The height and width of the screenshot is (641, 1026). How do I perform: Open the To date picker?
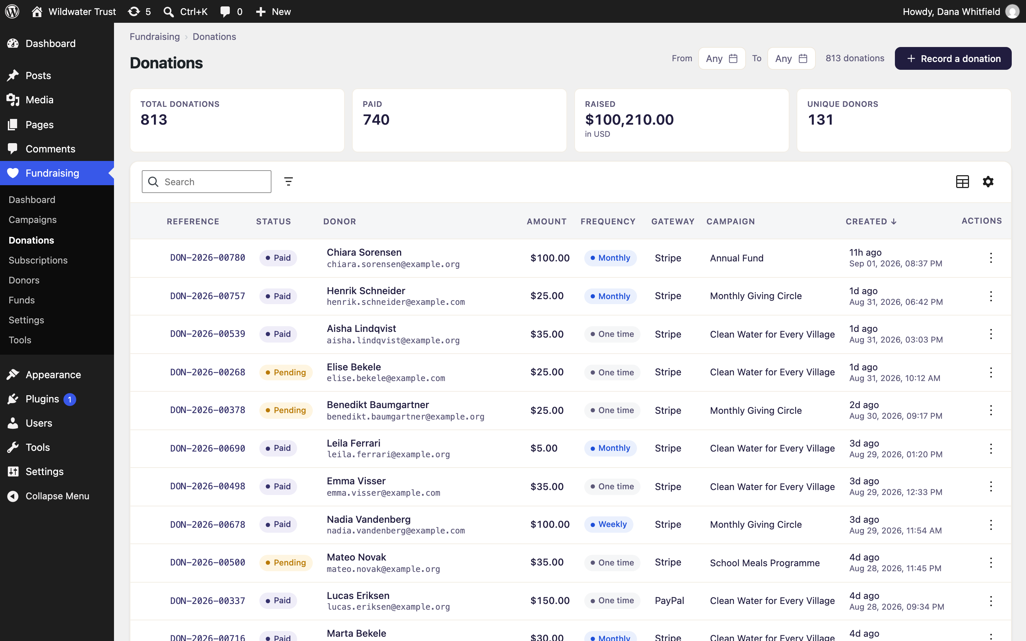pos(791,58)
